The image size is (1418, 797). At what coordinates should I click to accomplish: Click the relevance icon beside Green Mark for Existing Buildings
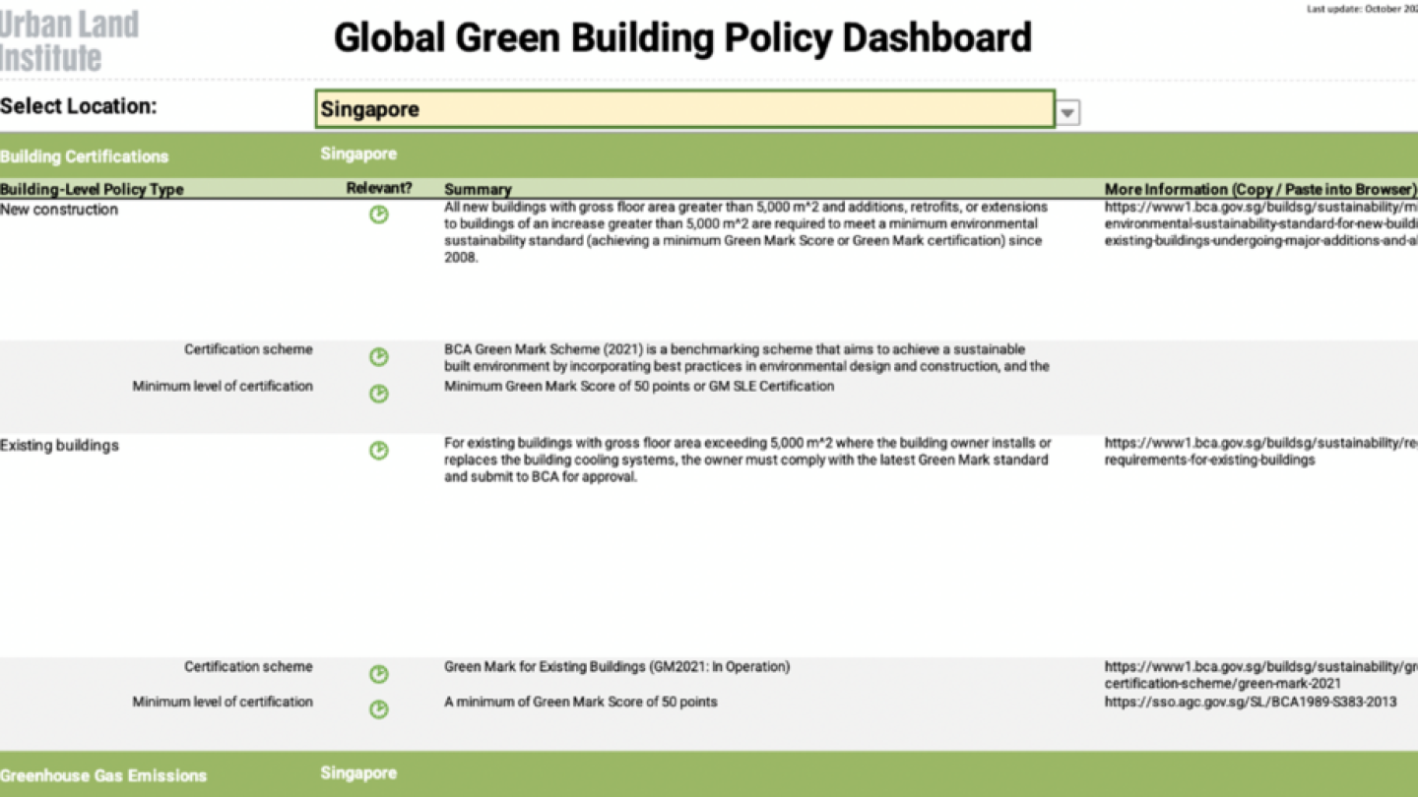click(379, 674)
